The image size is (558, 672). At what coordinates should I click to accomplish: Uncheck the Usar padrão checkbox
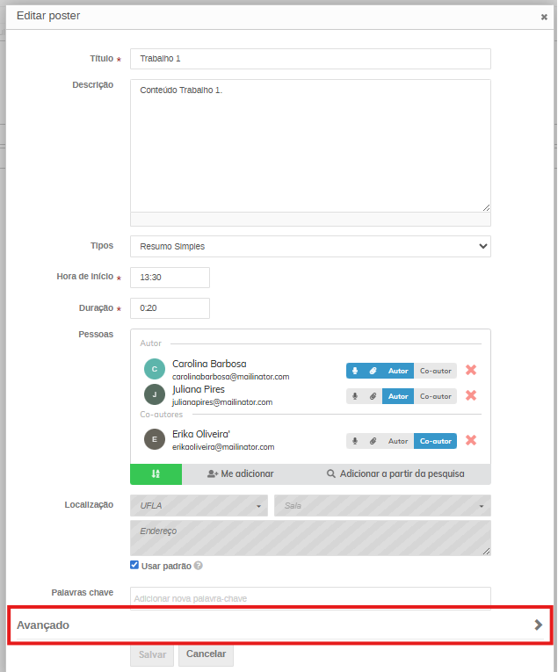click(x=134, y=565)
